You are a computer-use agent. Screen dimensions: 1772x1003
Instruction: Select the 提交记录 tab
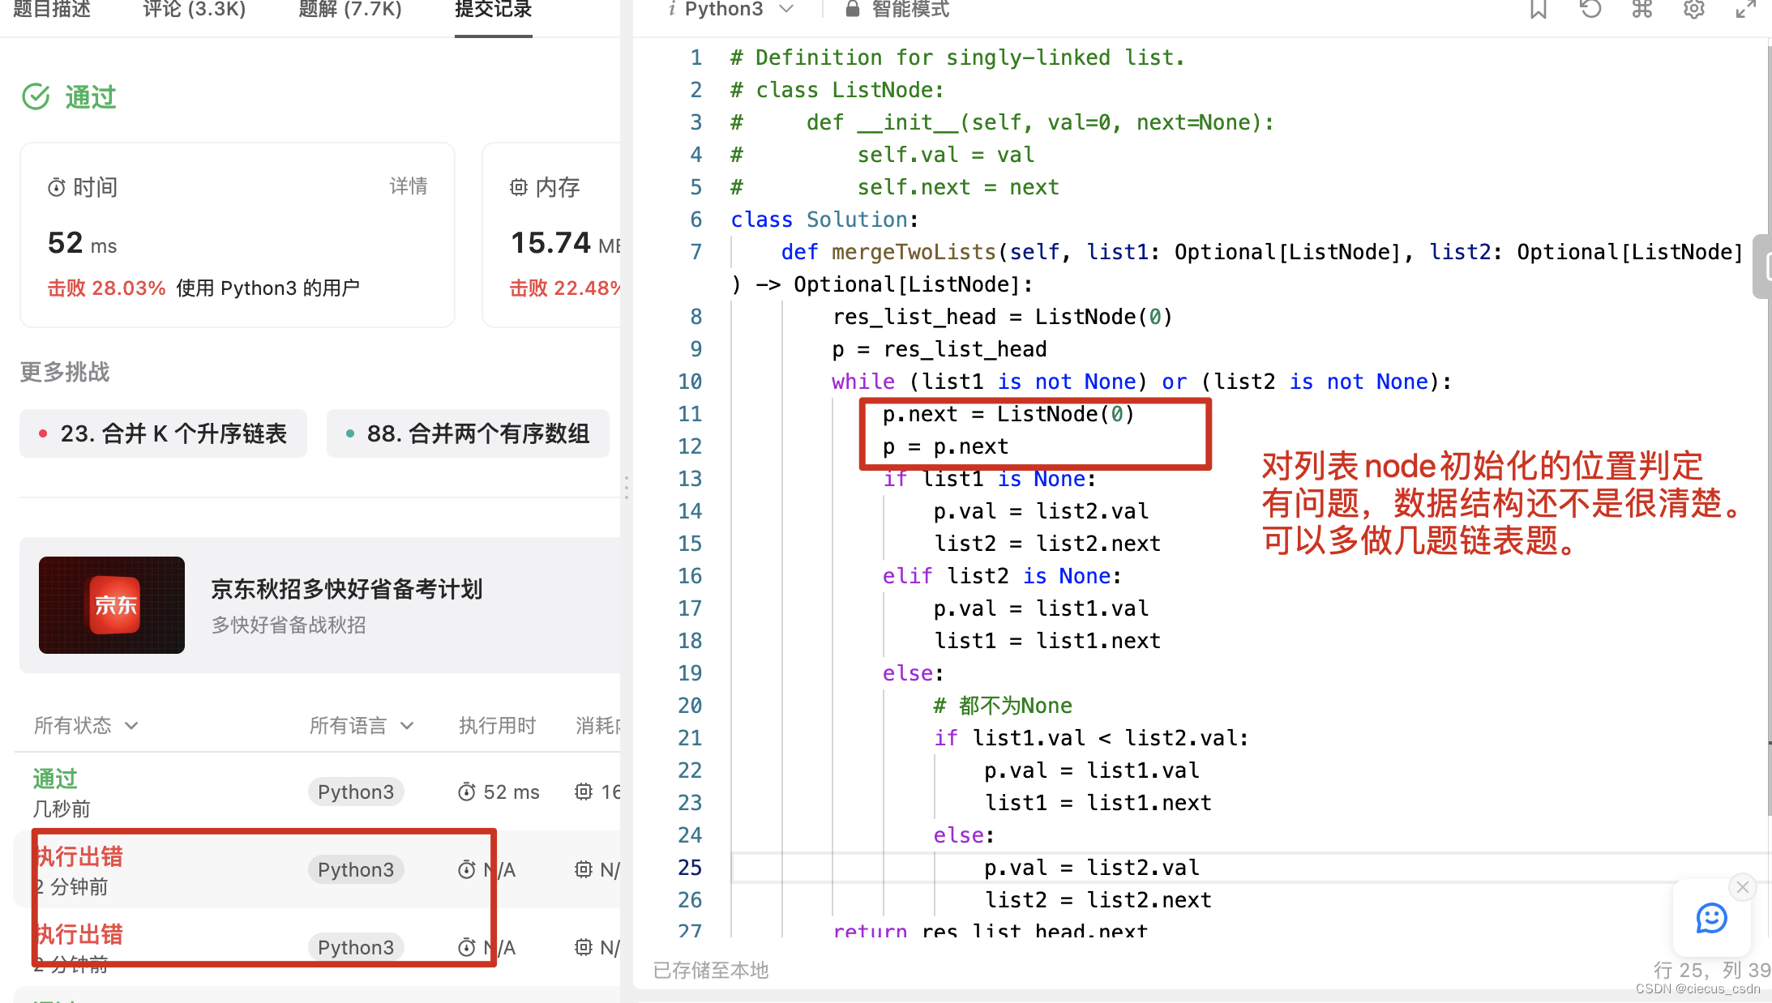(493, 9)
